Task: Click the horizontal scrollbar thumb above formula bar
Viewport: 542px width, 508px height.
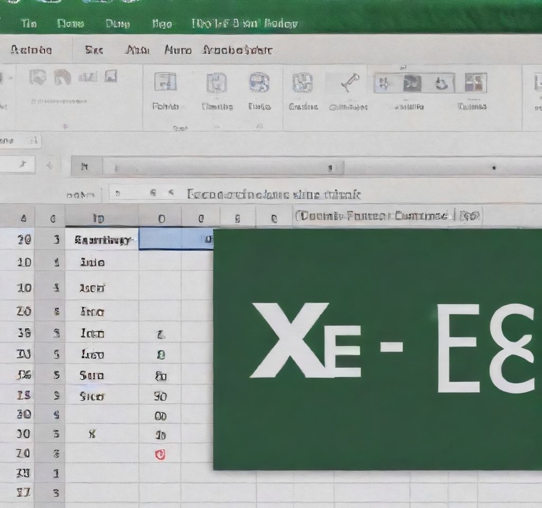Action: pos(223,167)
